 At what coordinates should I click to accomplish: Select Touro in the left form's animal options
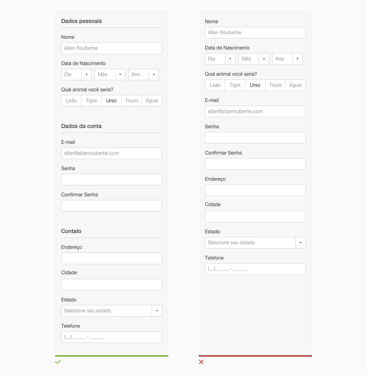click(x=132, y=101)
